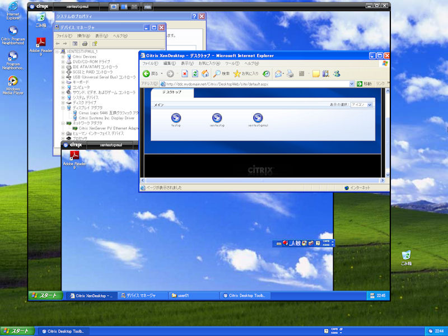
Task: Switch to デバイス マネージャ taskbar button
Action: (142, 296)
